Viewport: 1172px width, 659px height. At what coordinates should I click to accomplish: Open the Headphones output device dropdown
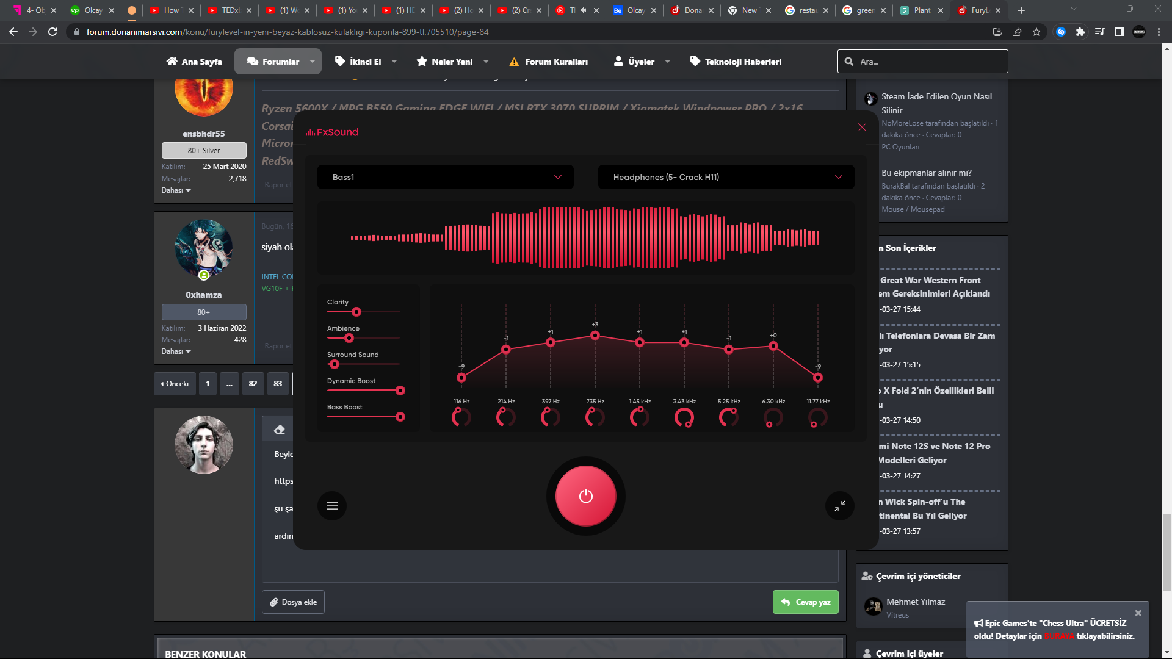click(726, 177)
